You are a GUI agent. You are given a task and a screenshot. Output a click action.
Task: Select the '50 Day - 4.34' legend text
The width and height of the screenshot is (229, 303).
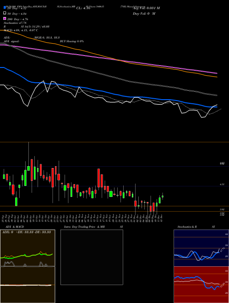[16, 14]
